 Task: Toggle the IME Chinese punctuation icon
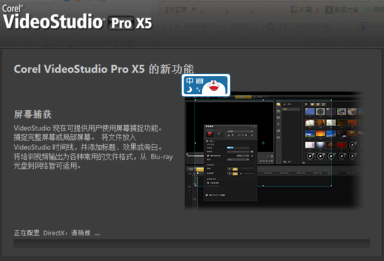pyautogui.click(x=198, y=90)
